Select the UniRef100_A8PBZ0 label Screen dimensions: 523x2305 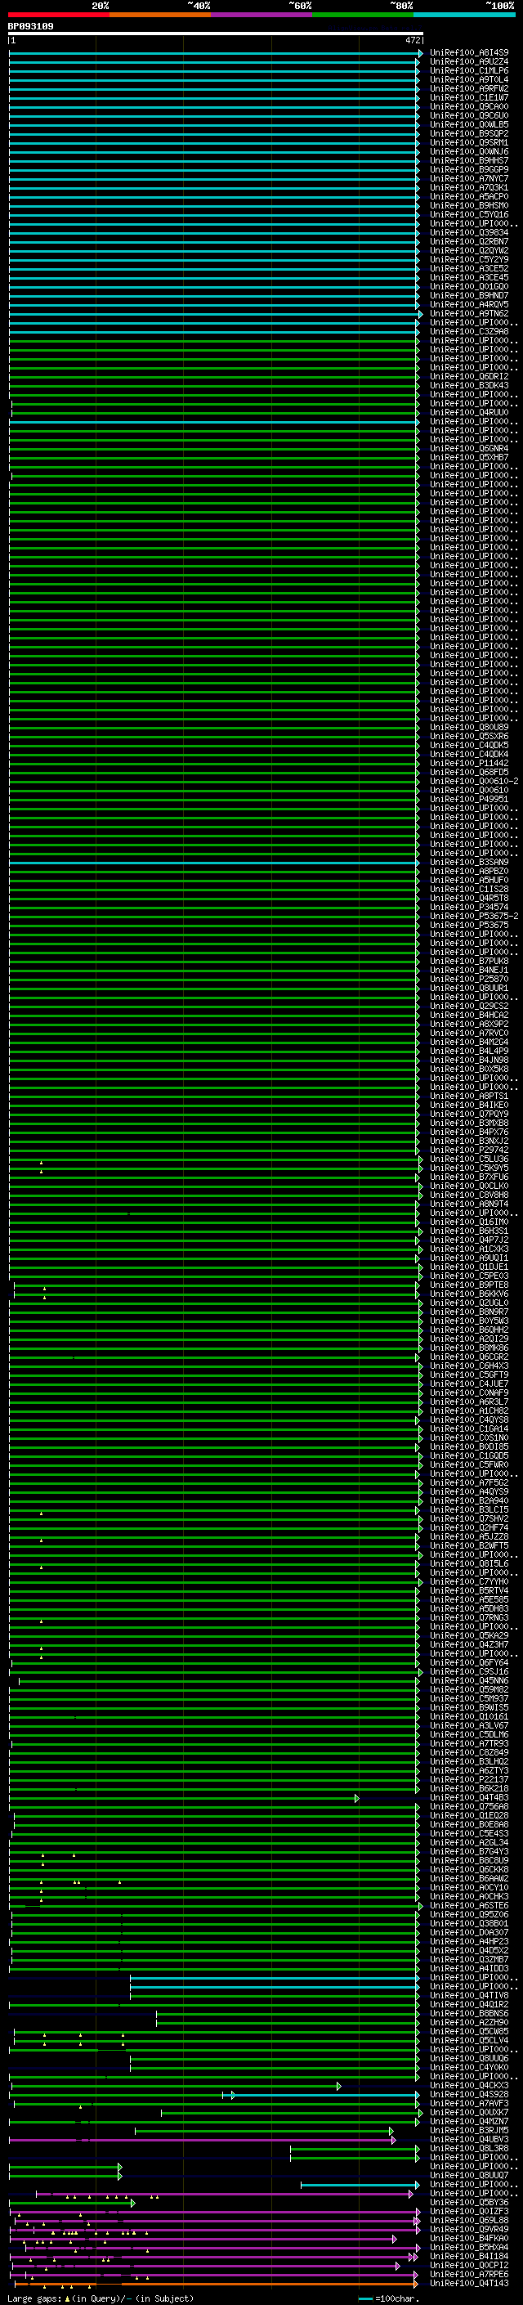point(469,872)
